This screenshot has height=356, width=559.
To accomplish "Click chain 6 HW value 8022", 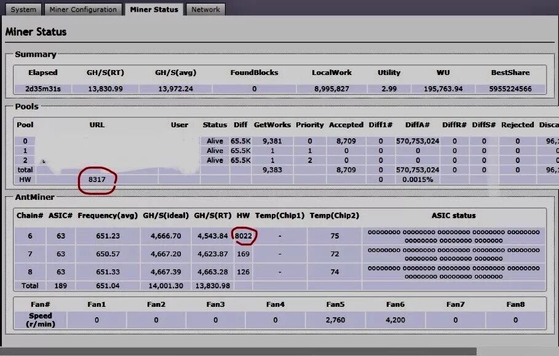I will [x=243, y=236].
